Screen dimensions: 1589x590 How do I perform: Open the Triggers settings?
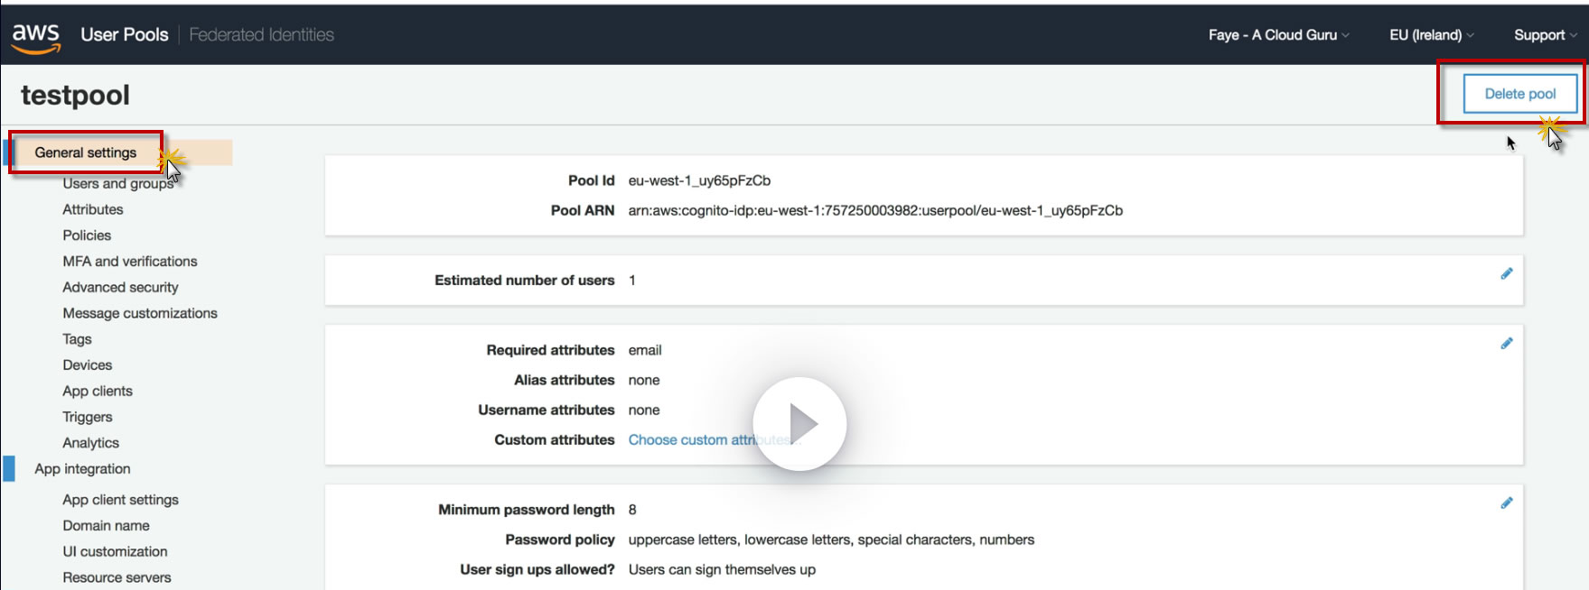pos(88,418)
